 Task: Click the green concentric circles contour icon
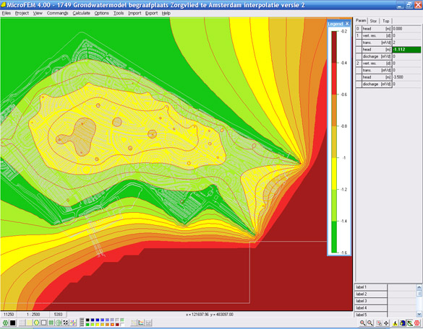[x=59, y=323]
